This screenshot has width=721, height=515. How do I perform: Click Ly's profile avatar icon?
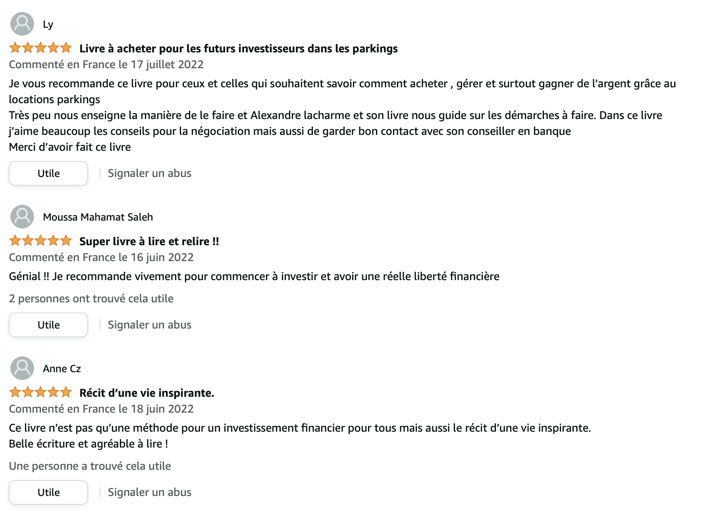22,24
